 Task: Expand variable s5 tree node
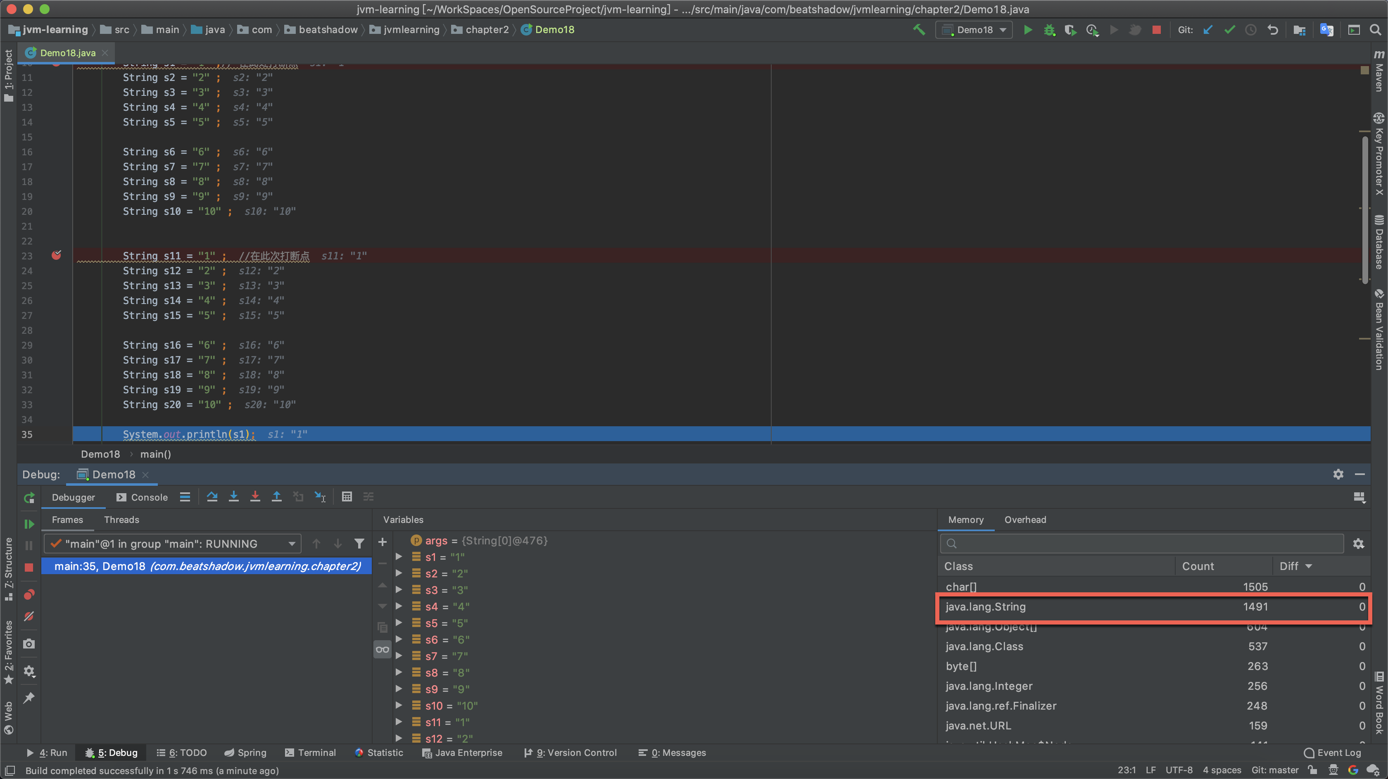(399, 623)
